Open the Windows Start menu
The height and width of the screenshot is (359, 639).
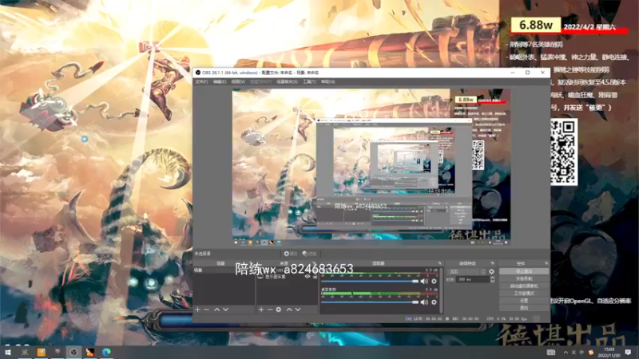pyautogui.click(x=7, y=352)
